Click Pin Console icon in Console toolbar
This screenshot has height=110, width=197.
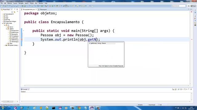[179, 89]
